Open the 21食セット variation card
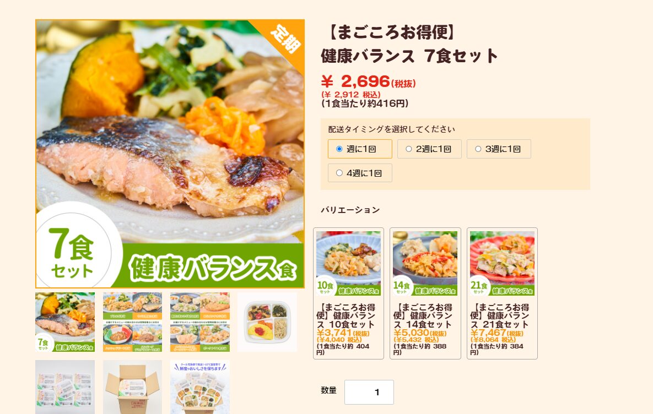Viewport: 653px width, 414px height. pyautogui.click(x=502, y=293)
